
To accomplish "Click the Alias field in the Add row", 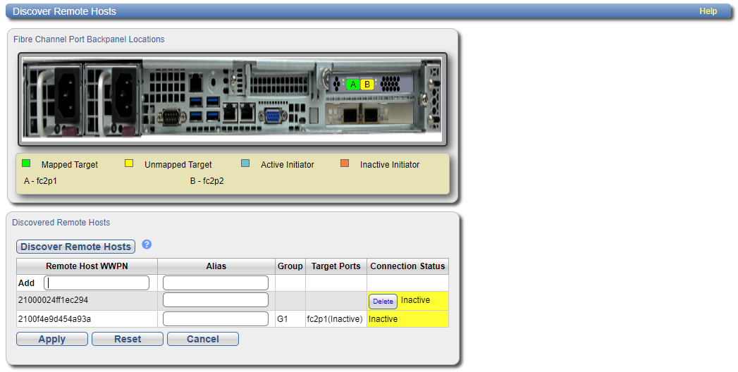I will [x=216, y=283].
